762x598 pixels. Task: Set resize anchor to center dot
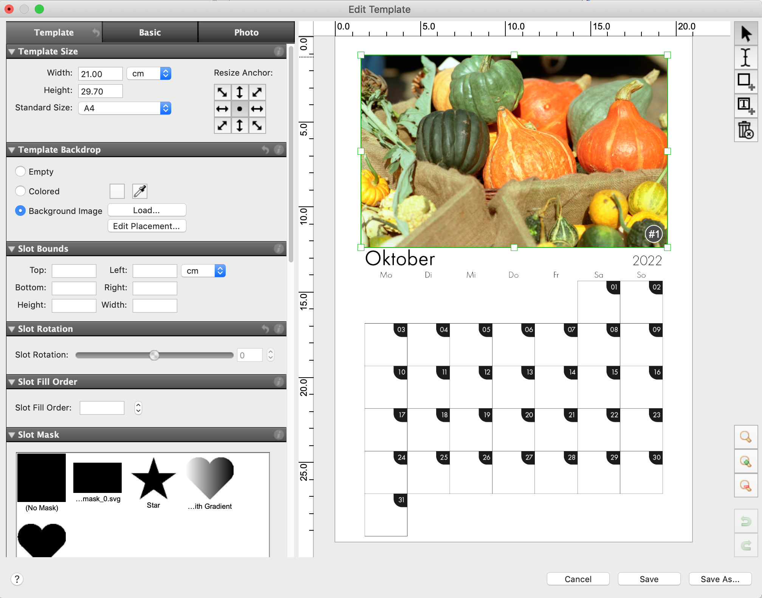[x=240, y=109]
